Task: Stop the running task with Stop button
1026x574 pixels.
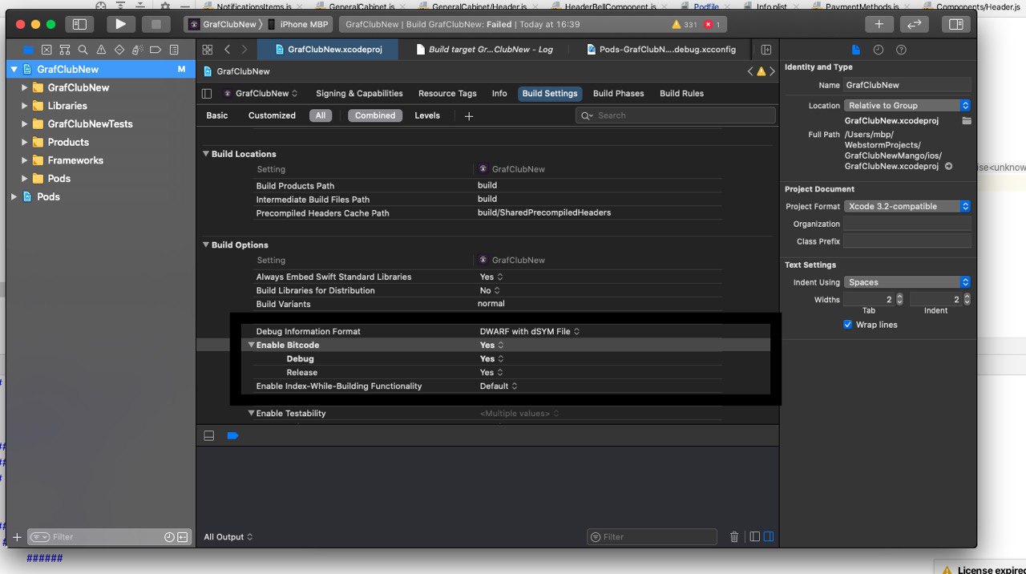Action: point(156,25)
